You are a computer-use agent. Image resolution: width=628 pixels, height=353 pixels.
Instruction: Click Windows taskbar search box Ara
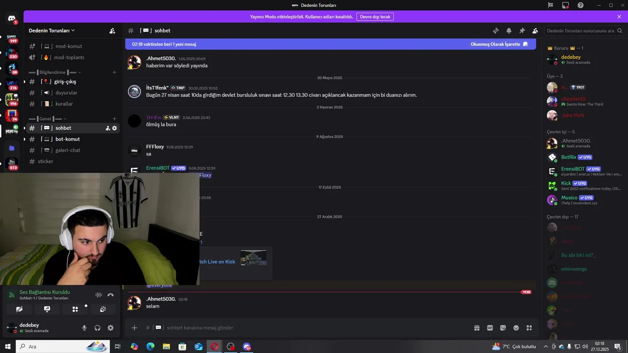pyautogui.click(x=64, y=347)
